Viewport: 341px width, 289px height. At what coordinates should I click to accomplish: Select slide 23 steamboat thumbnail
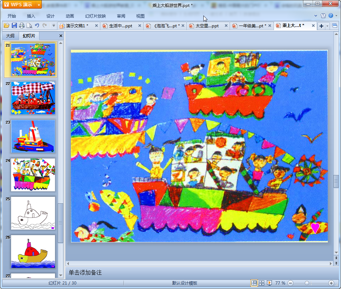click(x=33, y=136)
